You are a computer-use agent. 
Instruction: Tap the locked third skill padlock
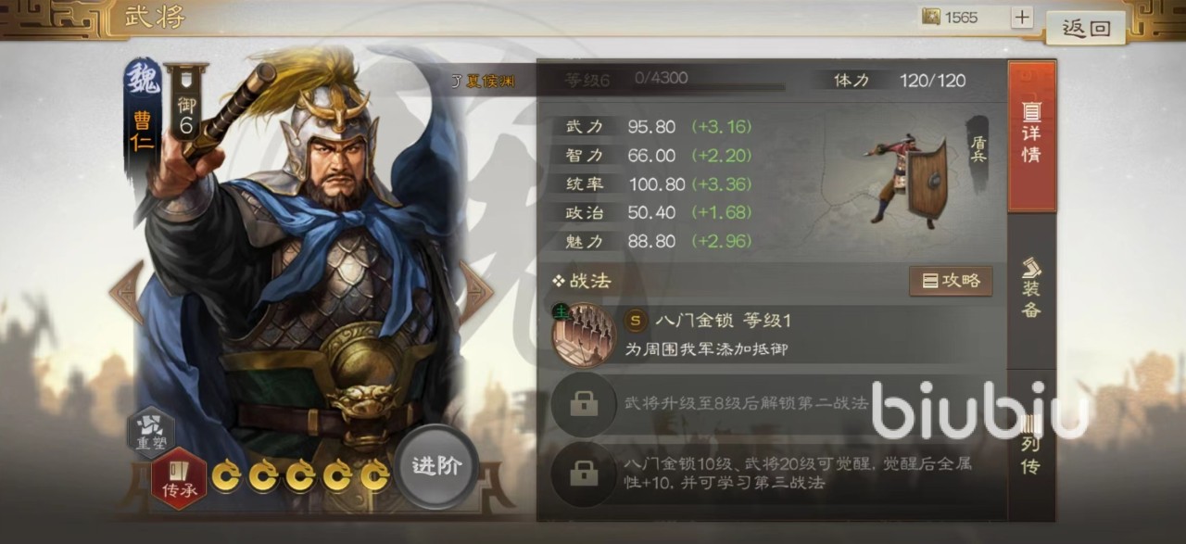click(x=584, y=474)
